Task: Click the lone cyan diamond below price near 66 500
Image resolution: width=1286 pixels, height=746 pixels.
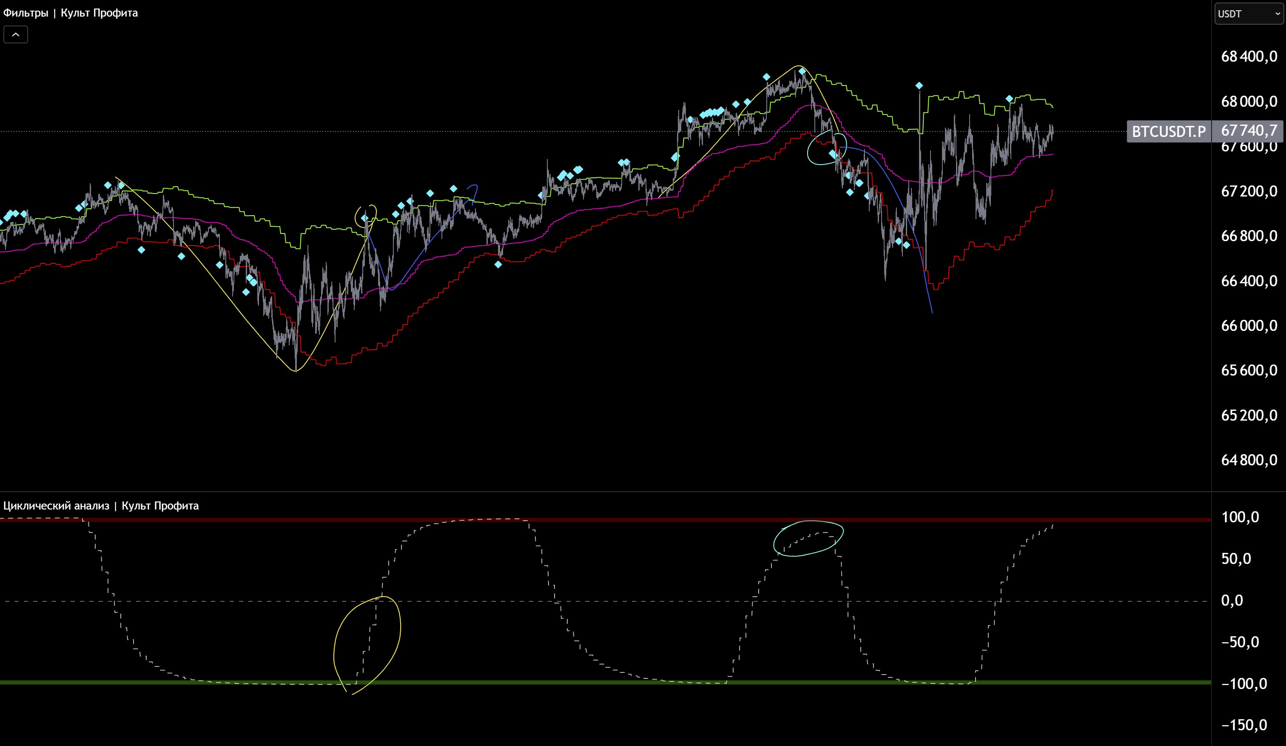Action: (498, 264)
